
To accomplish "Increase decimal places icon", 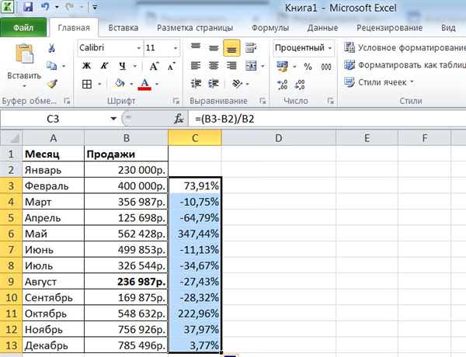I will pyautogui.click(x=282, y=85).
